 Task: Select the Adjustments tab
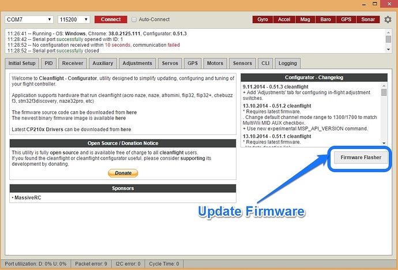[137, 63]
